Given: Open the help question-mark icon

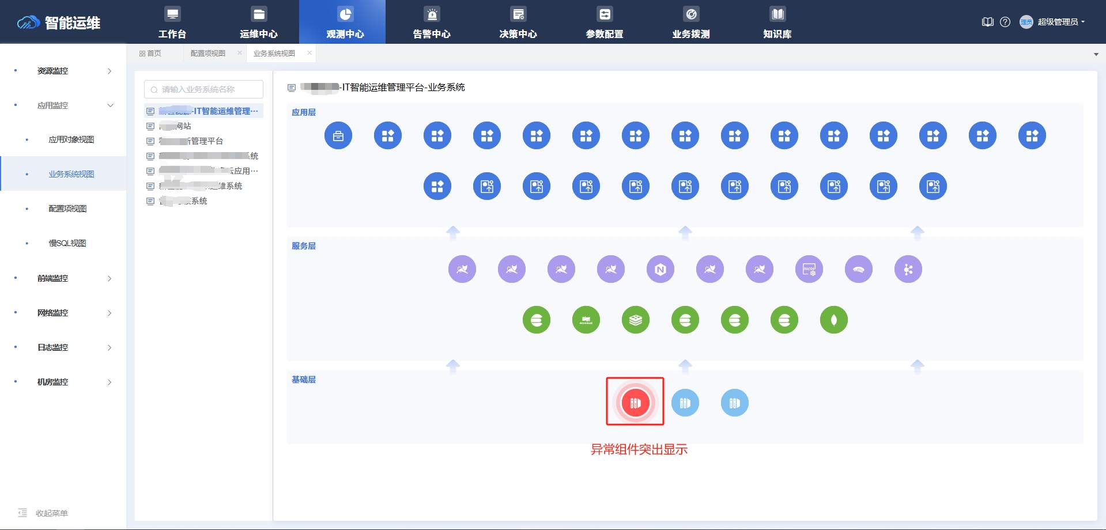Looking at the screenshot, I should (1006, 21).
